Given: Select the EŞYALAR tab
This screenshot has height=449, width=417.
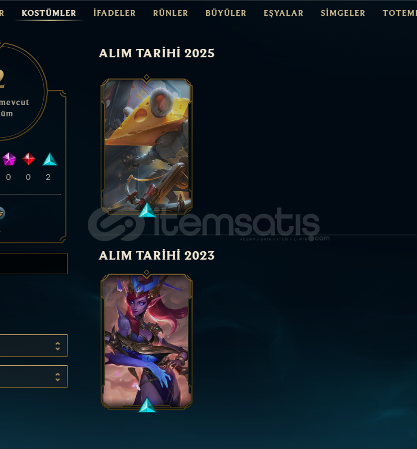Looking at the screenshot, I should [284, 13].
